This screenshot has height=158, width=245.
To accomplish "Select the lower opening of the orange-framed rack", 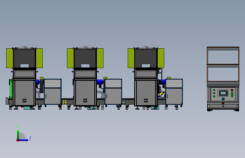I will click(x=223, y=74).
